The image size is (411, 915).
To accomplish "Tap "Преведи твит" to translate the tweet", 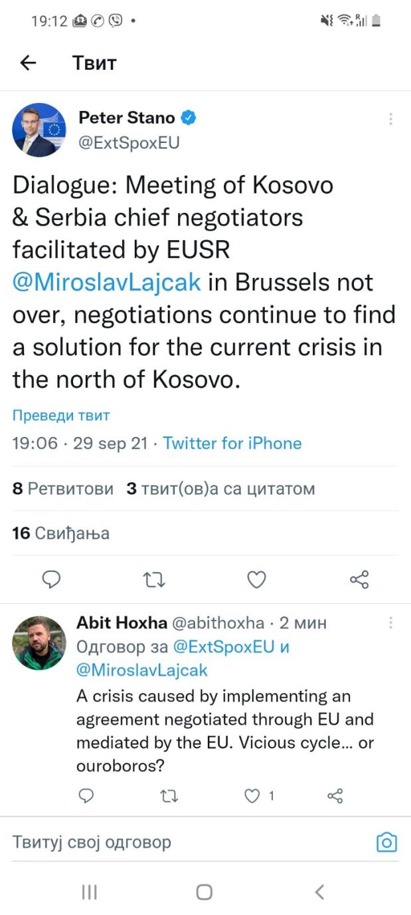I will tap(61, 416).
